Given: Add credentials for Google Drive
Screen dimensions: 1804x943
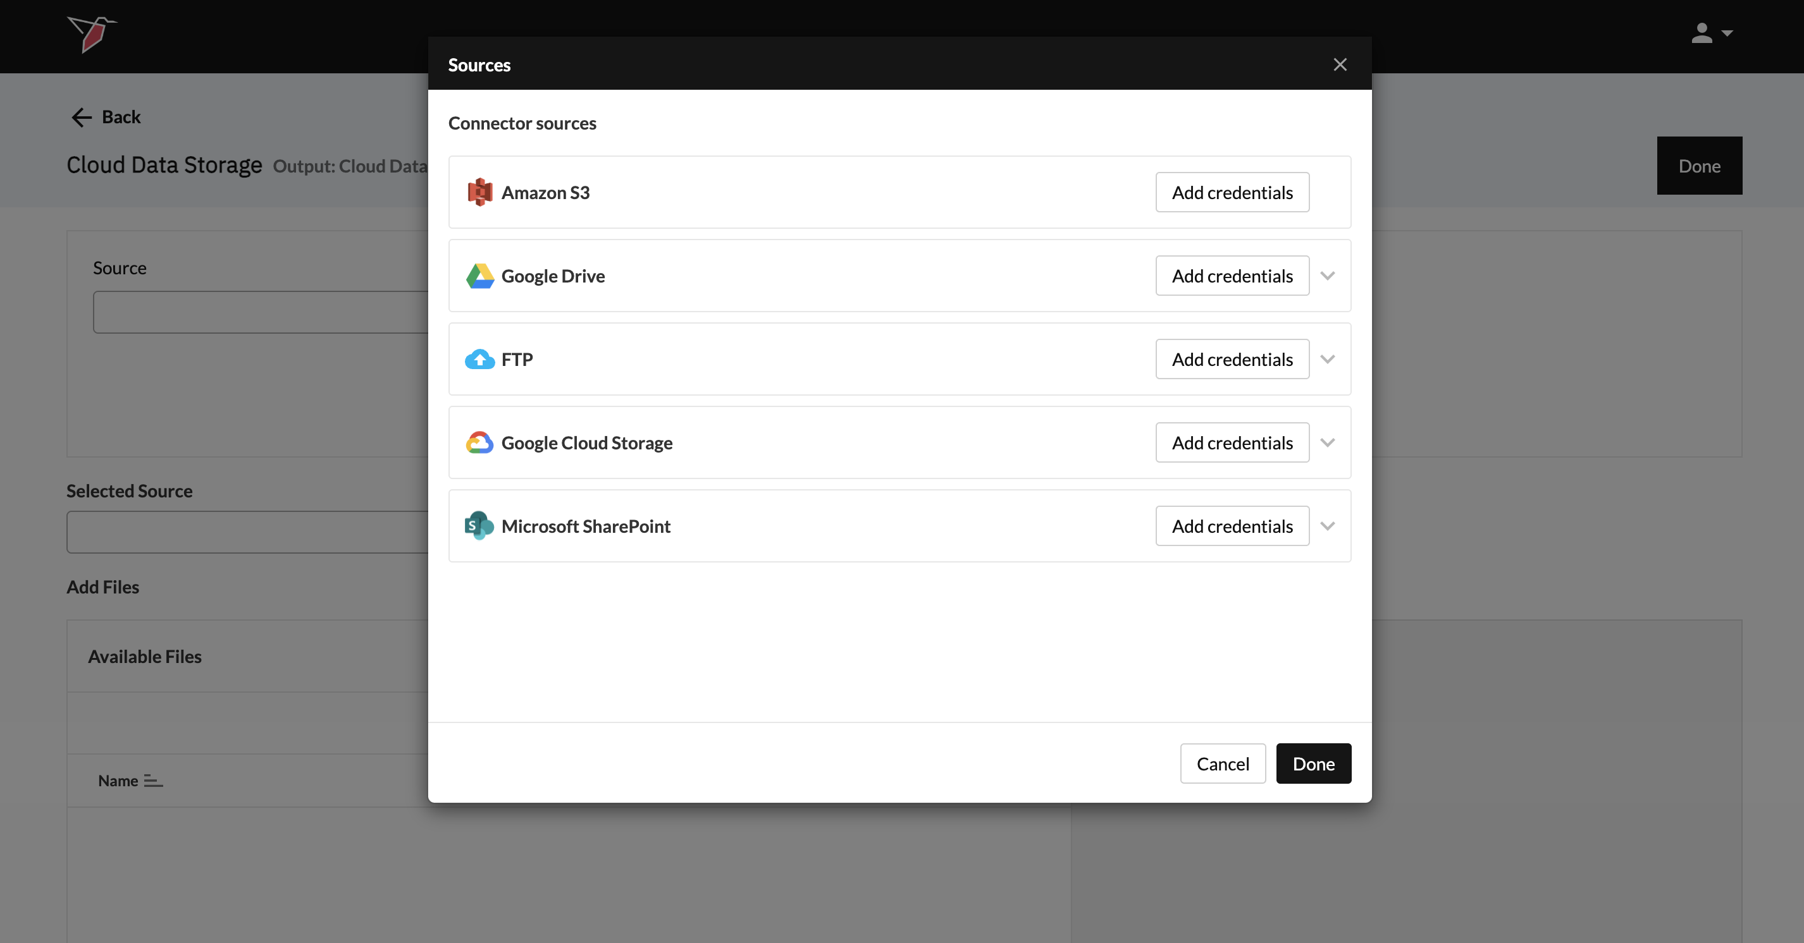Looking at the screenshot, I should click(1232, 276).
